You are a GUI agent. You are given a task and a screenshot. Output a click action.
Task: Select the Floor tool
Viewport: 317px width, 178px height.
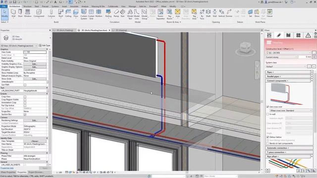76,13
